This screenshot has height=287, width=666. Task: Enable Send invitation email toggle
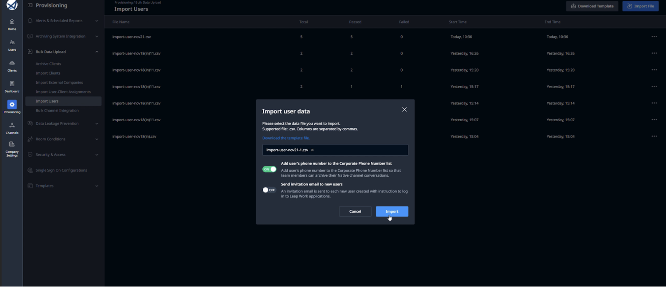pos(269,190)
